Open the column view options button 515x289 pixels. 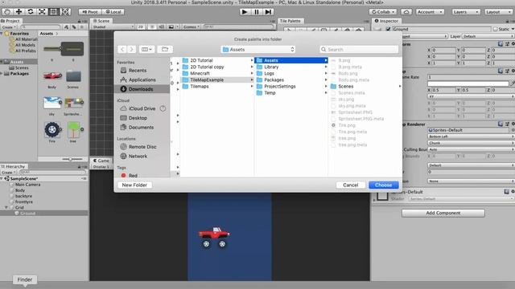click(x=146, y=49)
